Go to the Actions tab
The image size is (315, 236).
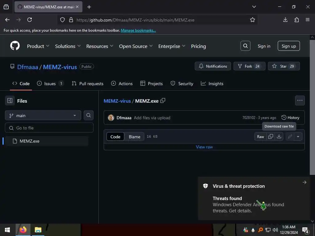[122, 84]
